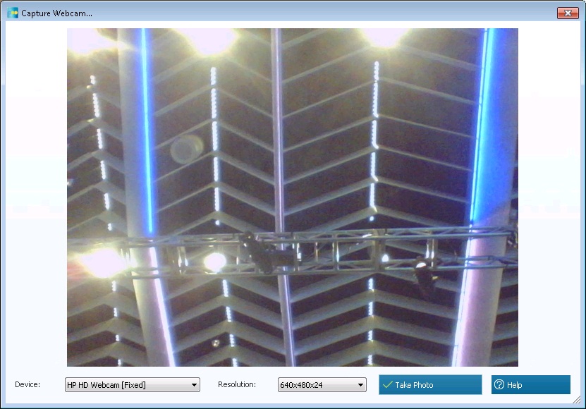The width and height of the screenshot is (586, 409).
Task: Open Help for webcam capture
Action: pyautogui.click(x=530, y=385)
